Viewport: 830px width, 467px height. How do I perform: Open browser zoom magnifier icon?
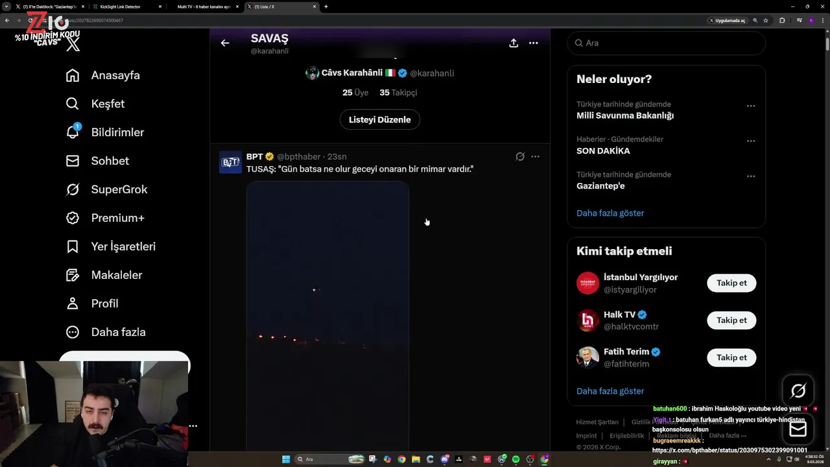pyautogui.click(x=755, y=20)
